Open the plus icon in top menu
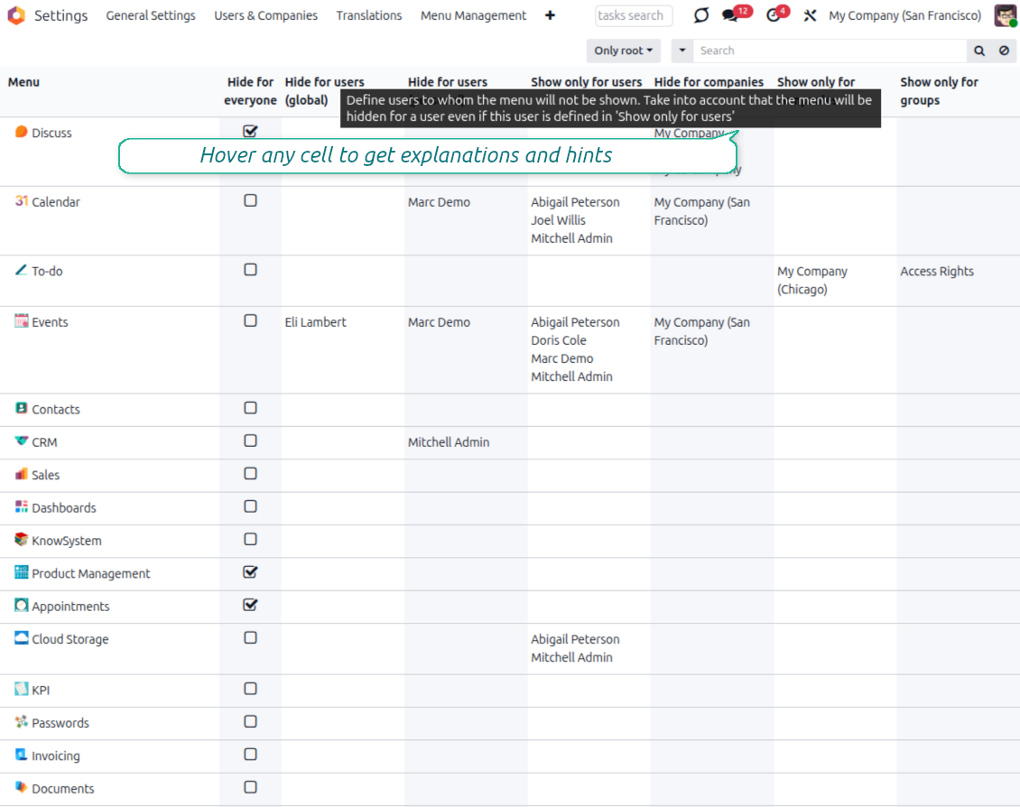This screenshot has width=1020, height=807. 550,15
